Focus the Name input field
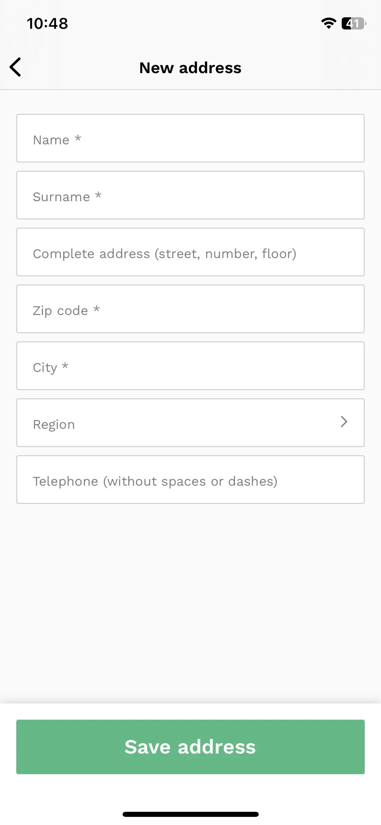Screen dimensions: 381x825 tap(190, 138)
